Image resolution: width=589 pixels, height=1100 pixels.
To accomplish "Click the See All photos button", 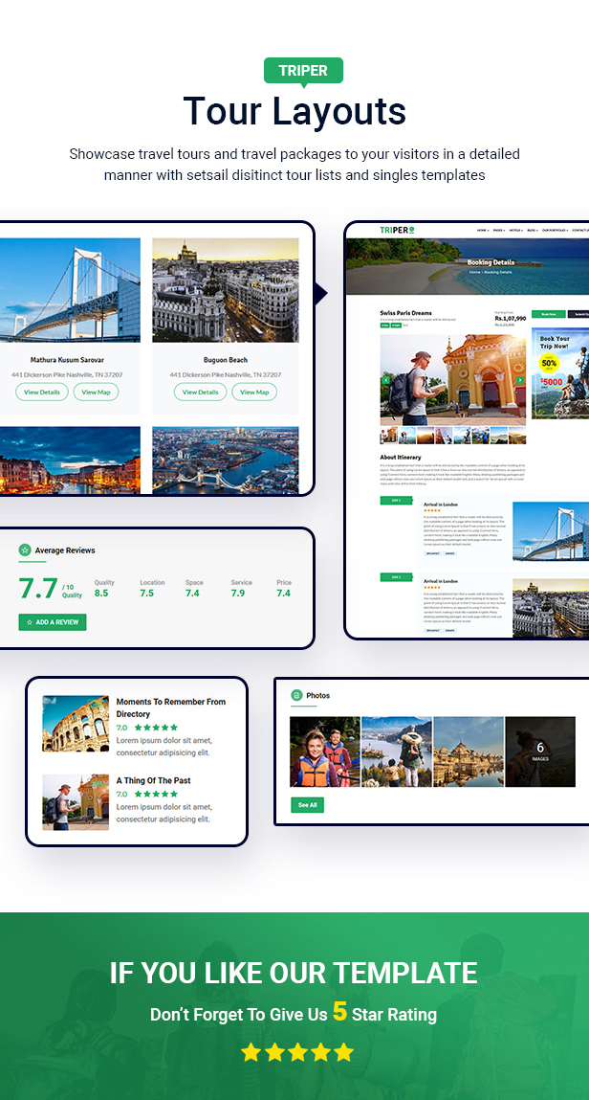I will [308, 804].
